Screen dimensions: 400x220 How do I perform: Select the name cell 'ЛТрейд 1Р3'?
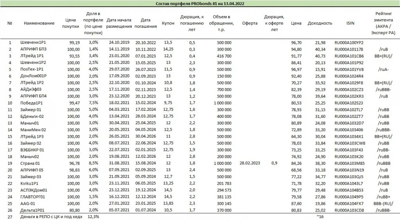click(32, 137)
